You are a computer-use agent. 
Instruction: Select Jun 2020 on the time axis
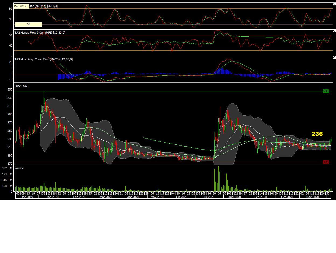tap(181, 197)
